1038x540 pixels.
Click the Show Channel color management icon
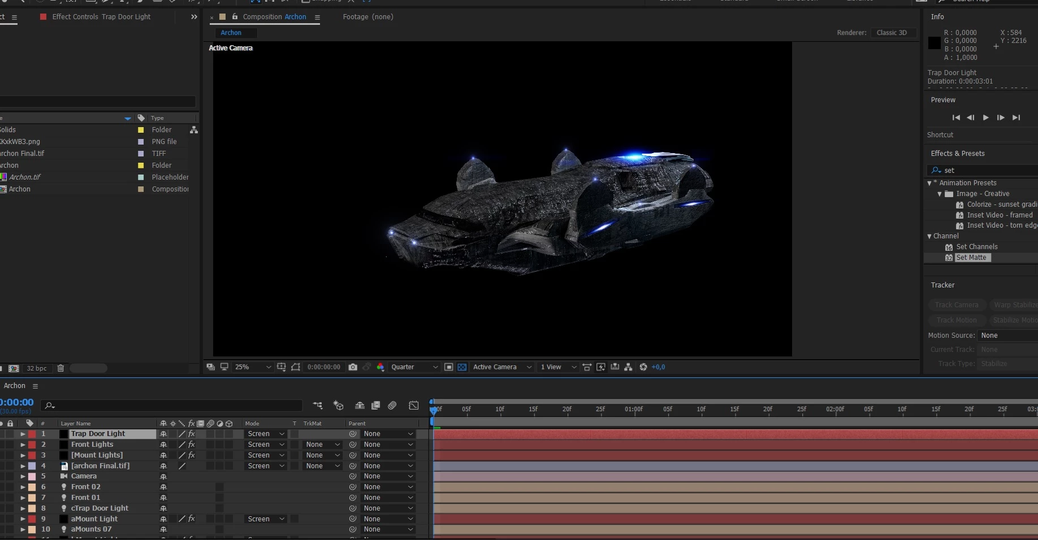380,367
